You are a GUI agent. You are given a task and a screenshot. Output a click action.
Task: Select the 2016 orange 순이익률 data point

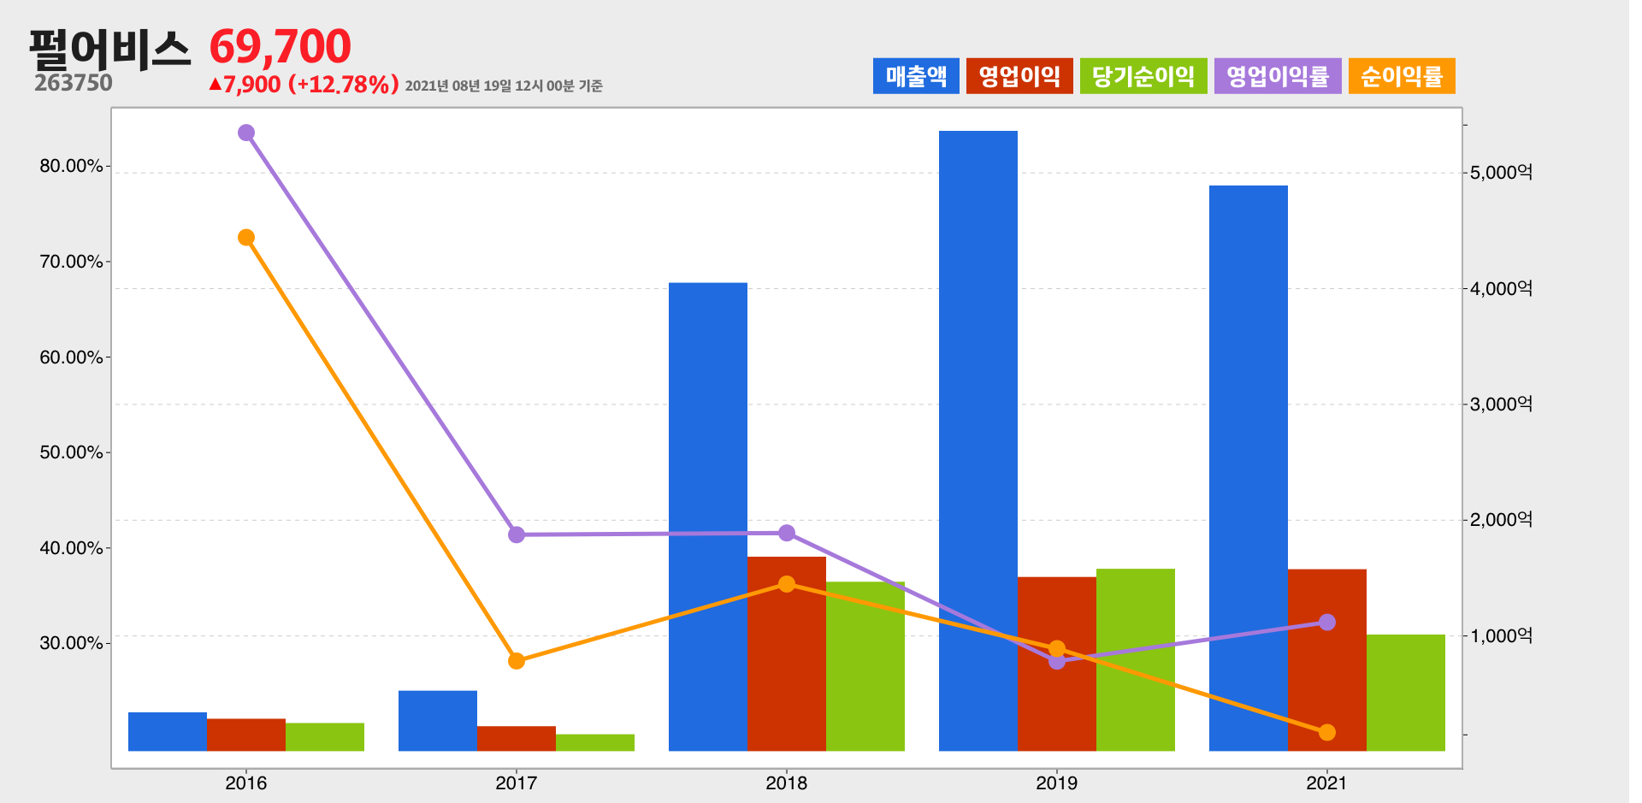coord(246,238)
